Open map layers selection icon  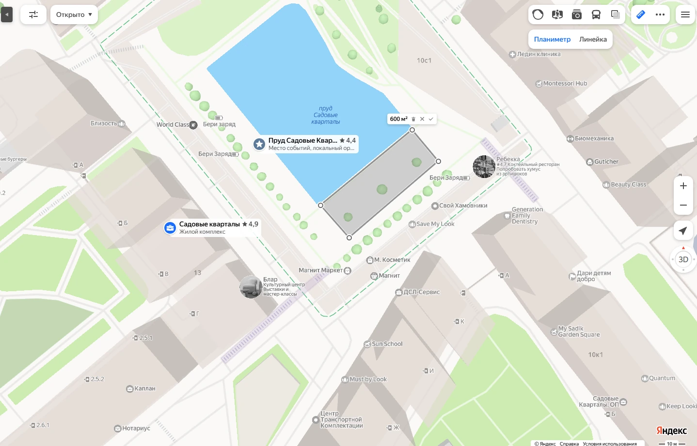(616, 15)
